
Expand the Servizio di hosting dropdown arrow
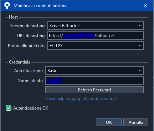140,26
